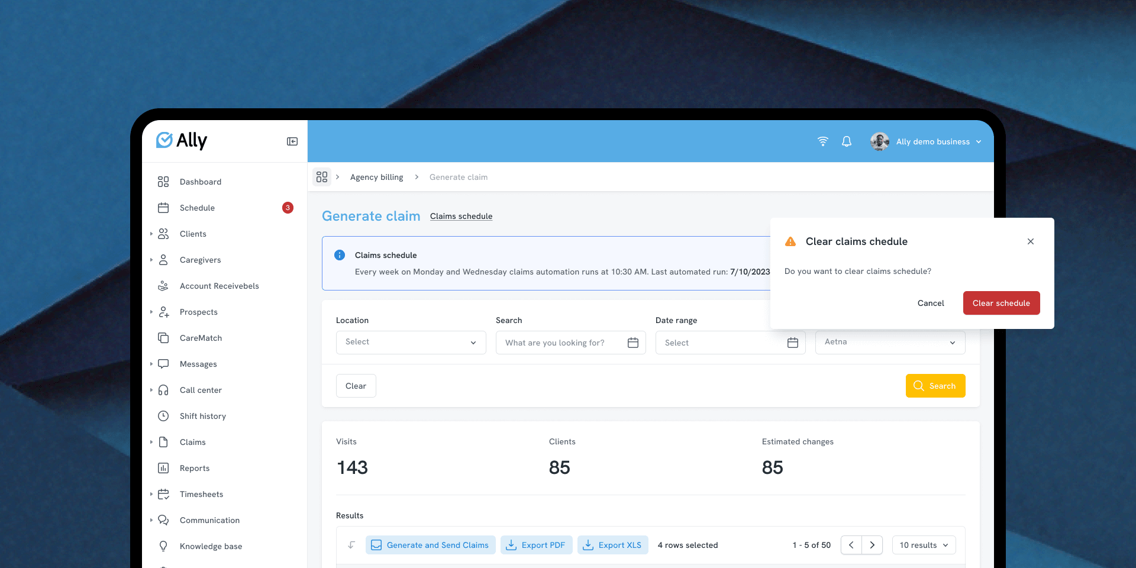Go to next results page
The height and width of the screenshot is (568, 1136).
pos(872,545)
